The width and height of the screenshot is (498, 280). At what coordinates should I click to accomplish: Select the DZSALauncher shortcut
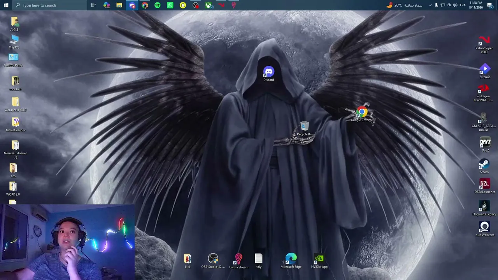pyautogui.click(x=485, y=186)
